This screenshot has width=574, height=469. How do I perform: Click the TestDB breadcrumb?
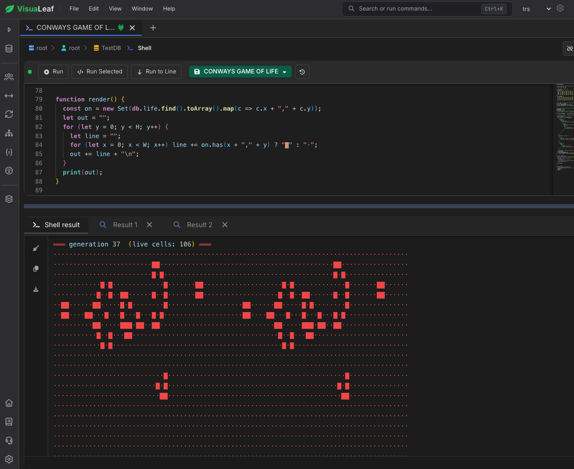tap(107, 48)
